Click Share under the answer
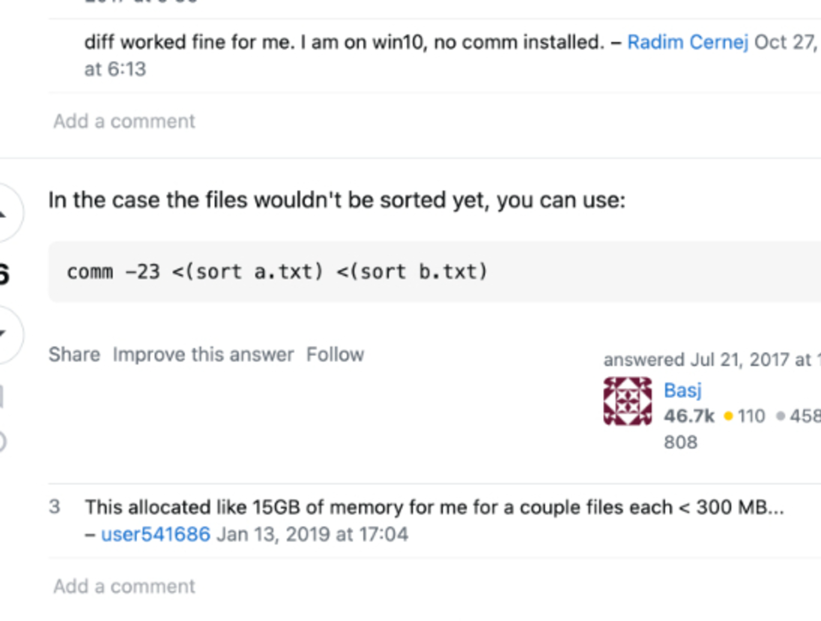 click(74, 355)
